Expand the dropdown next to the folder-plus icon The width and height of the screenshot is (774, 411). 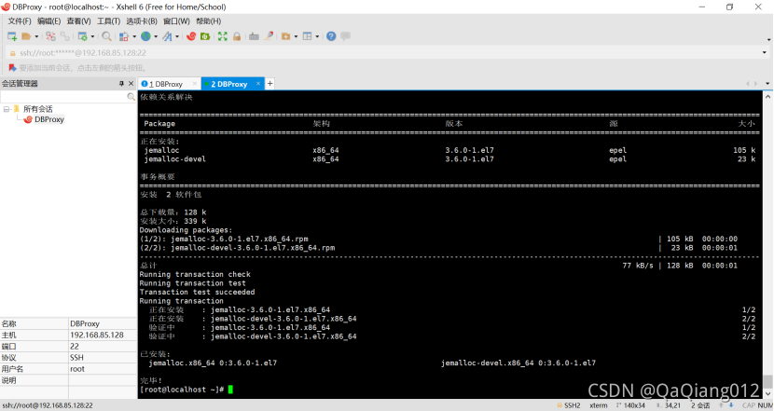coord(296,36)
